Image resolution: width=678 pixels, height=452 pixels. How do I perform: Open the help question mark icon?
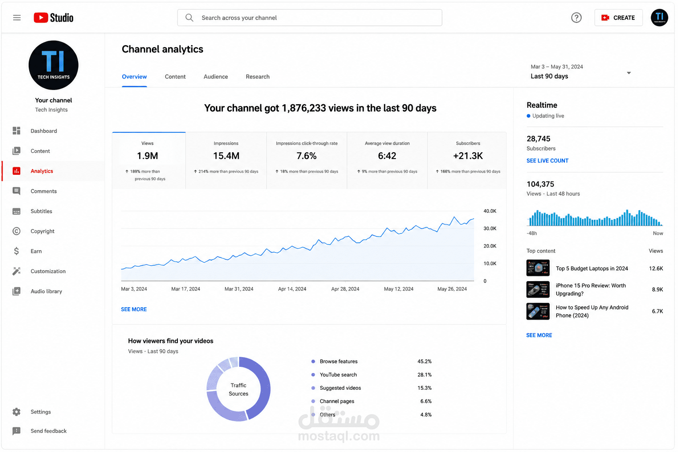(x=576, y=18)
